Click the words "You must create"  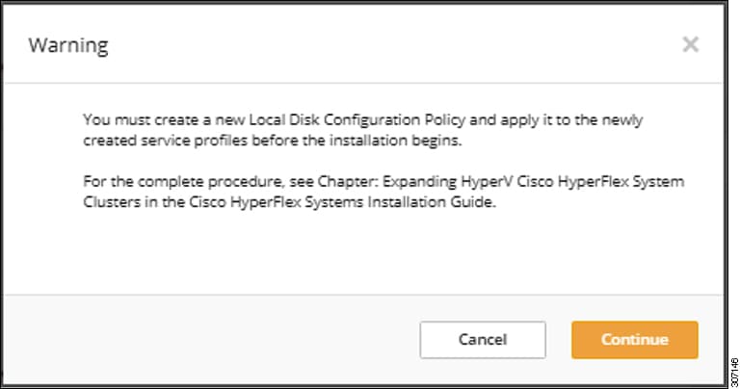(130, 120)
